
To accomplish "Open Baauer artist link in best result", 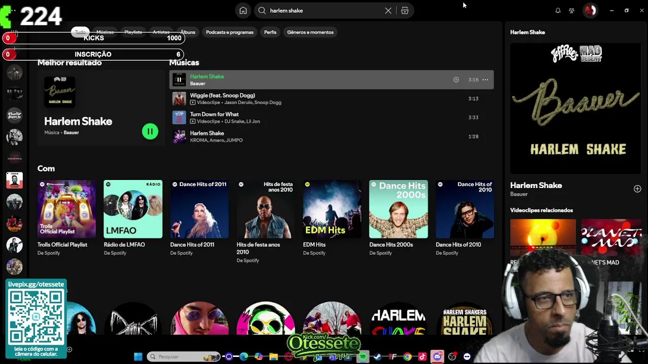I will (71, 132).
